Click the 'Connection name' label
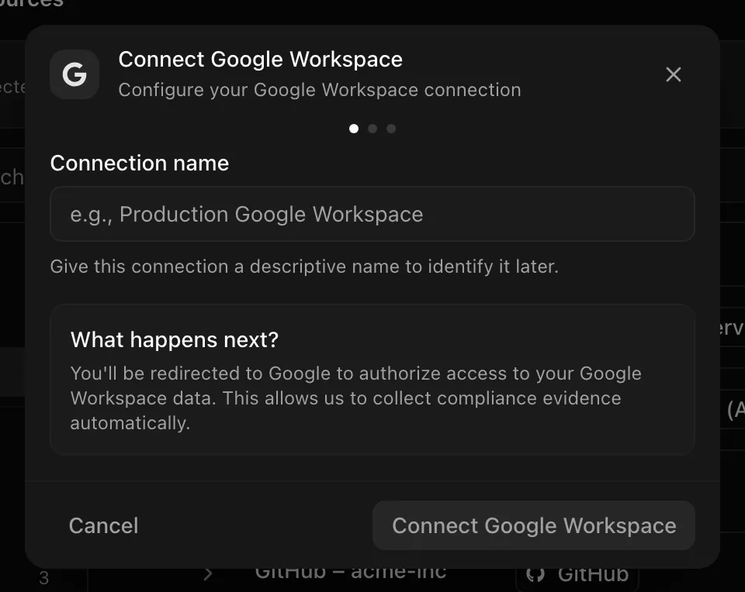This screenshot has height=592, width=745. (140, 163)
